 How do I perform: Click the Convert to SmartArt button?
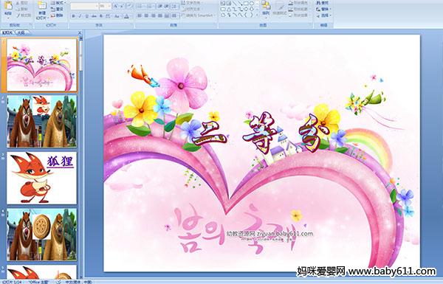(x=198, y=15)
